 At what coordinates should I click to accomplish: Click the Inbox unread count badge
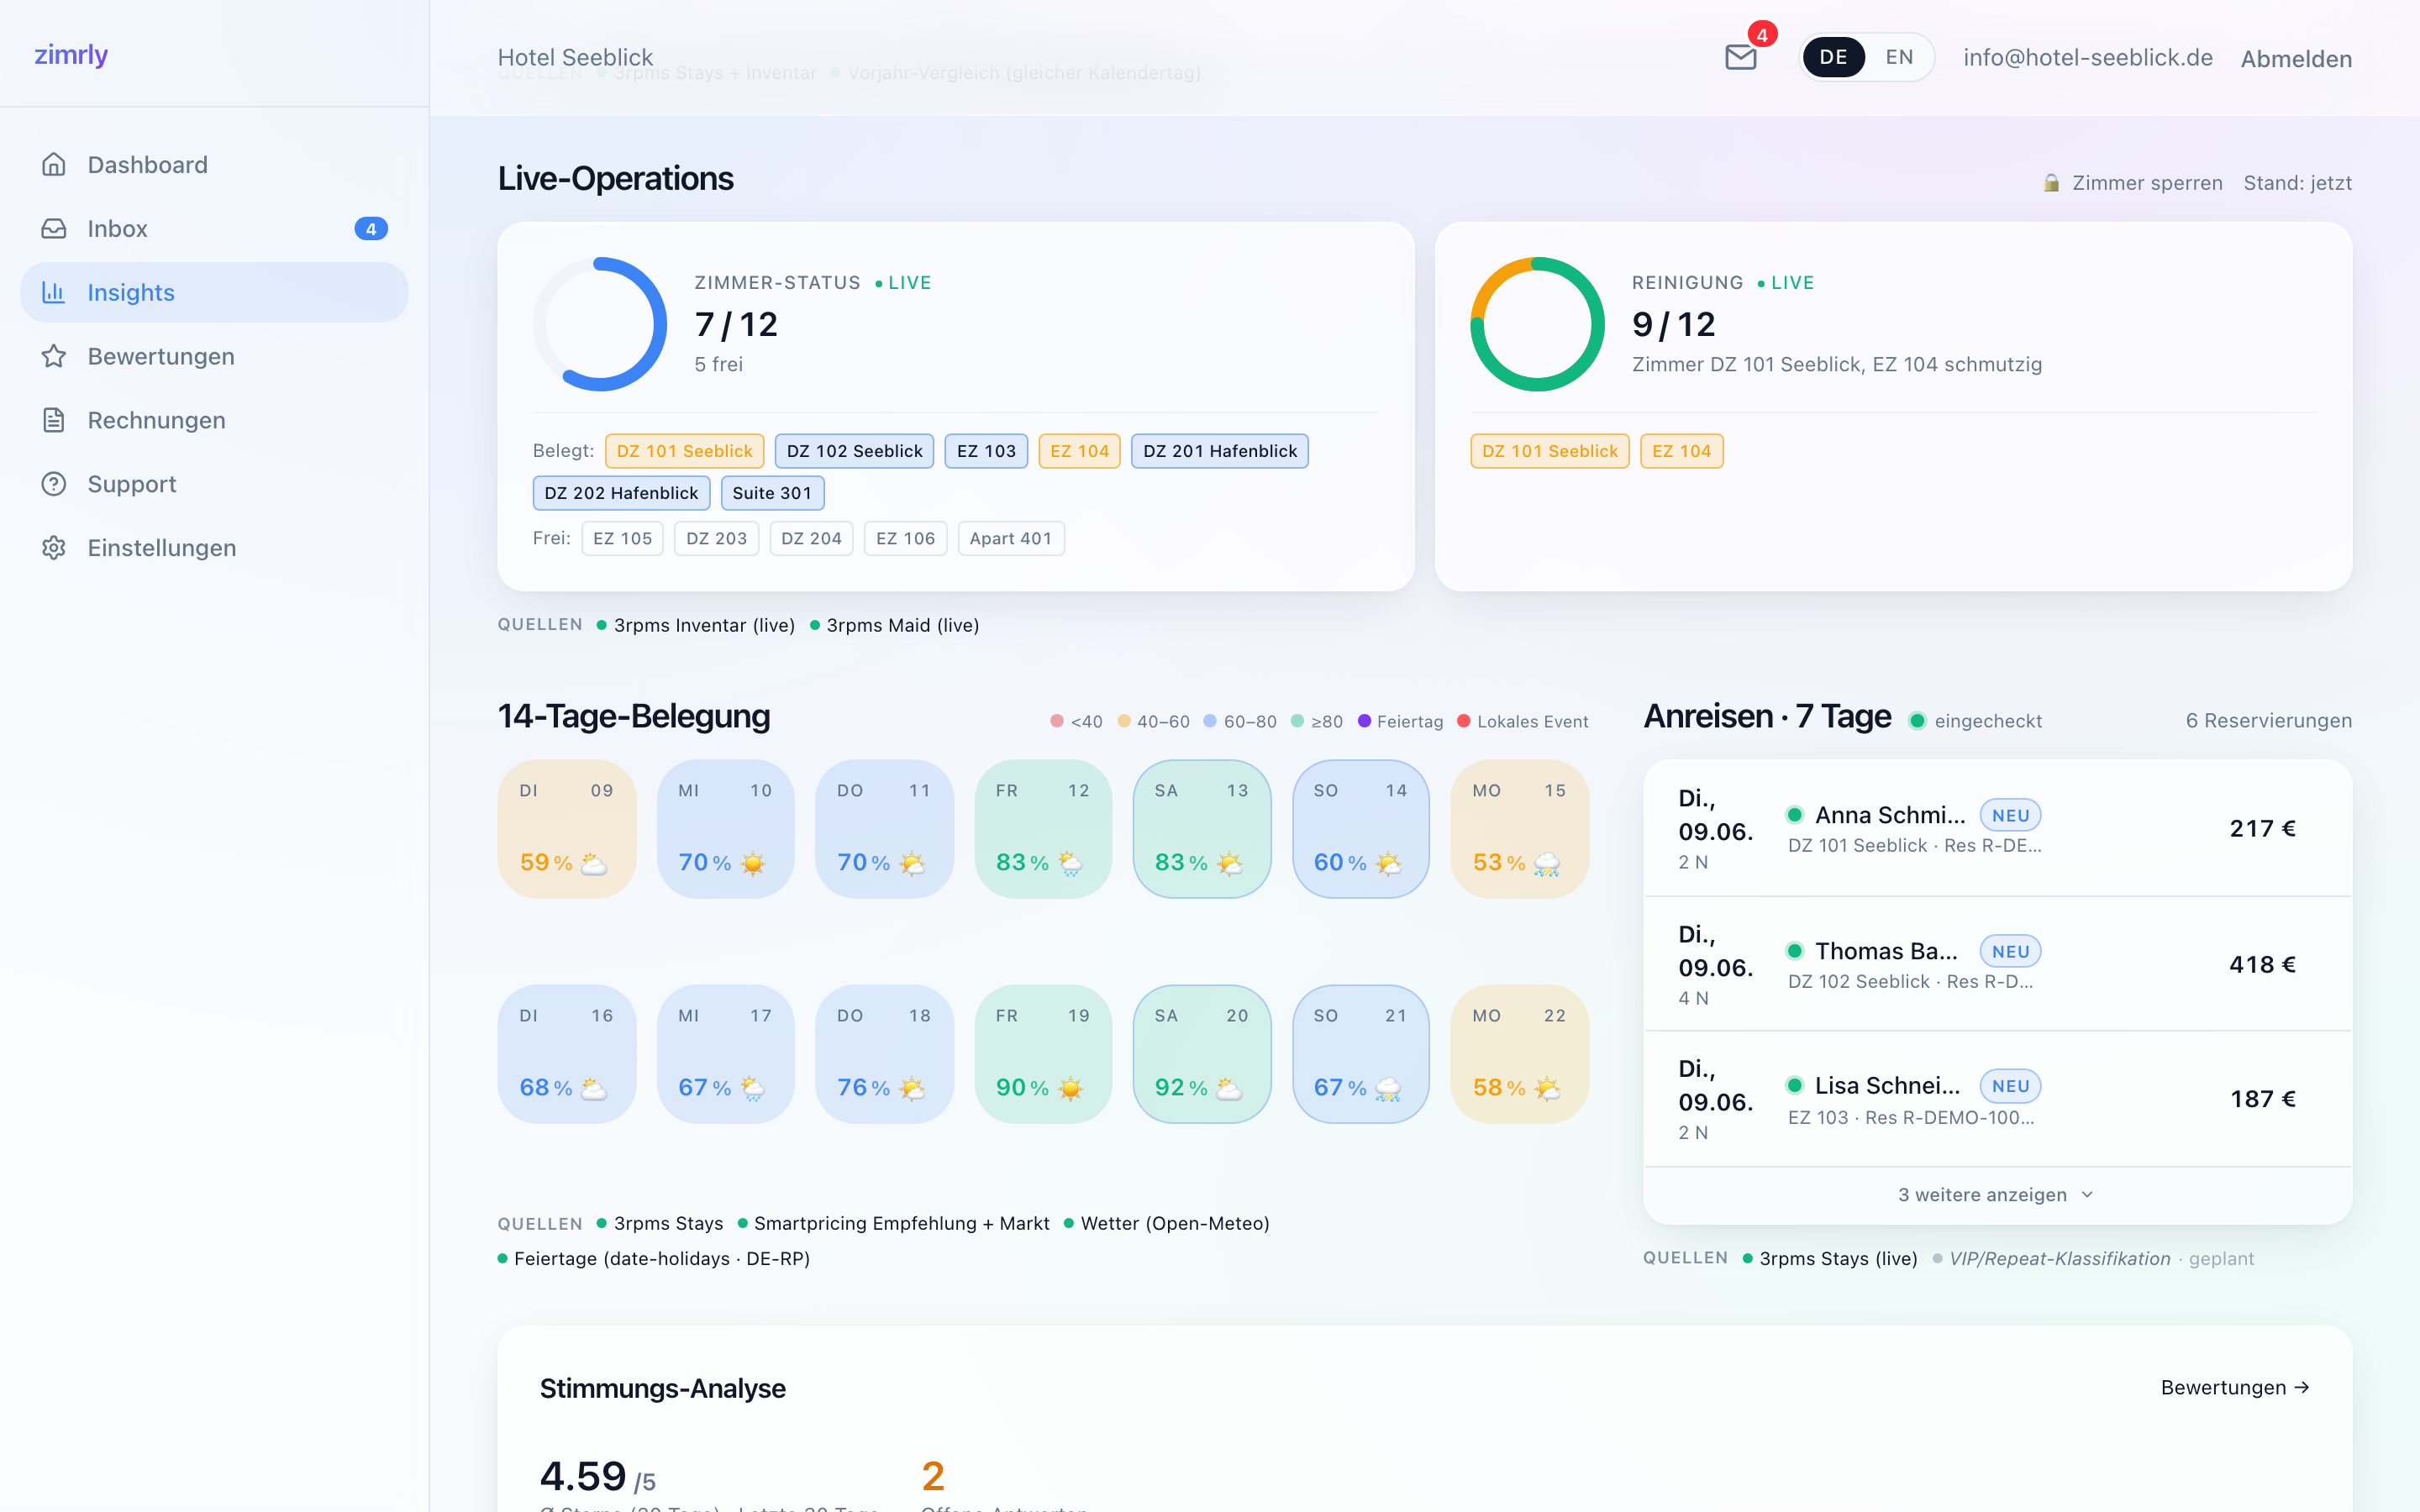371,229
